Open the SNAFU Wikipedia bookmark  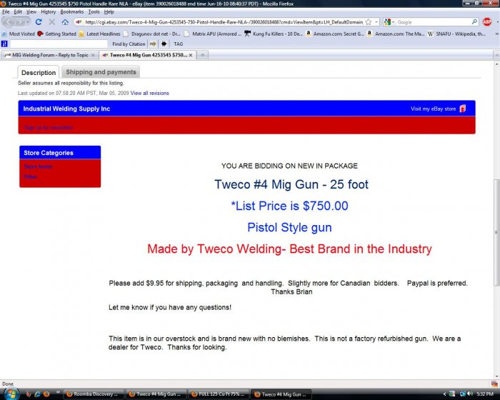tap(456, 34)
